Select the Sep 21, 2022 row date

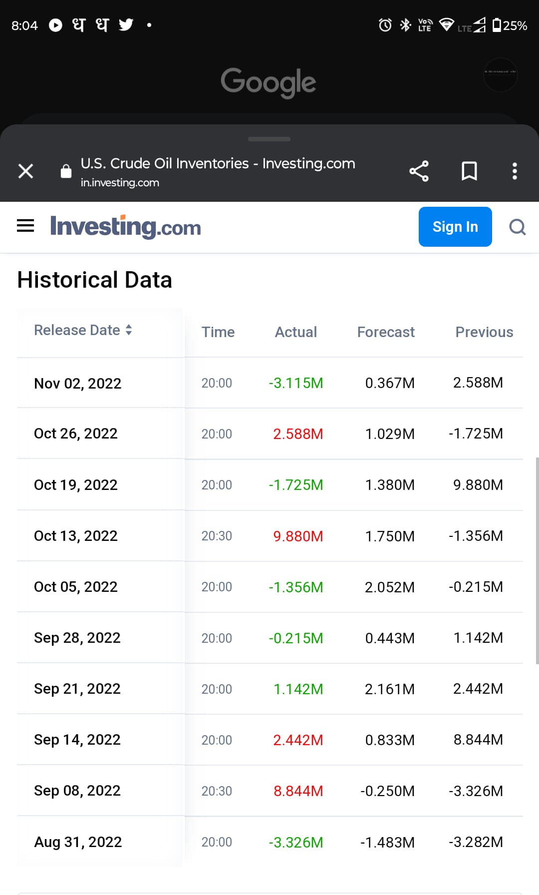coord(77,689)
